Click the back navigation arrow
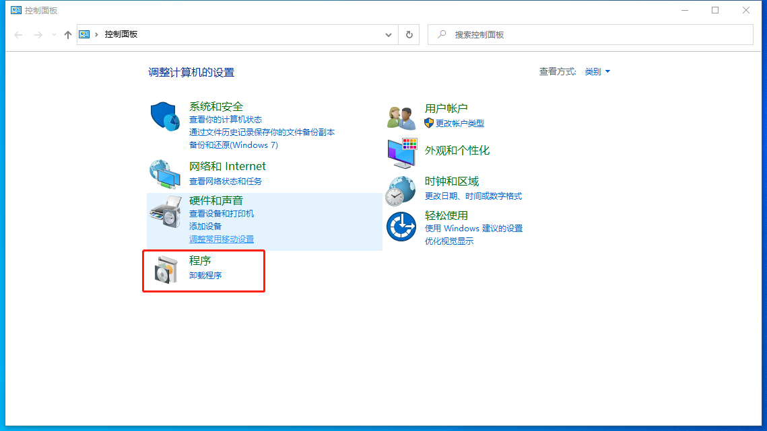This screenshot has height=431, width=767. coord(19,35)
